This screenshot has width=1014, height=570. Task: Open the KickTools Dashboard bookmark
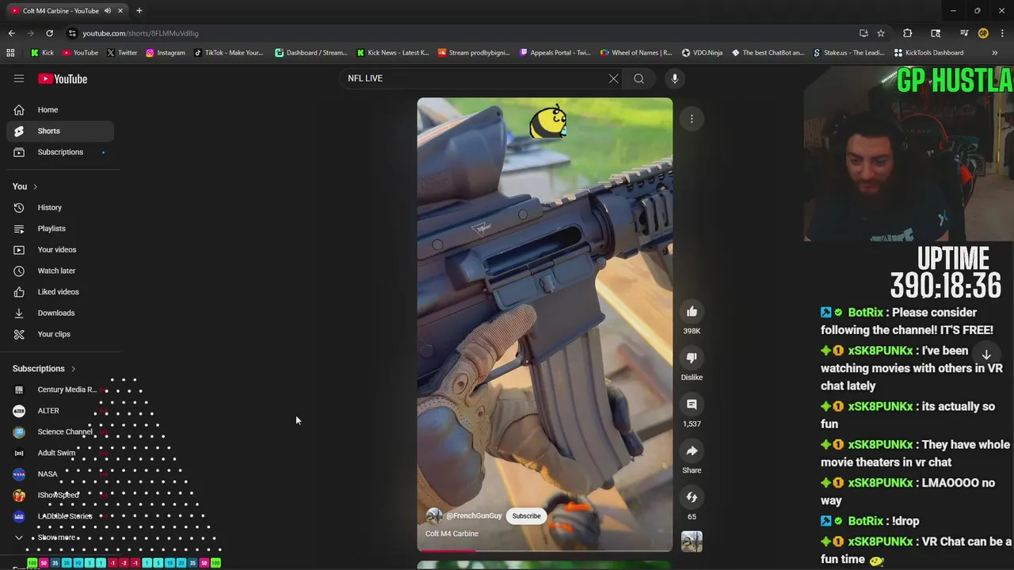pyautogui.click(x=928, y=53)
